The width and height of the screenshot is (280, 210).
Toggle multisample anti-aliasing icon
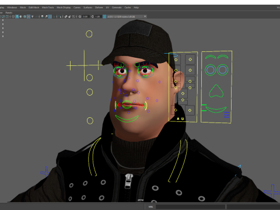coord(50,16)
